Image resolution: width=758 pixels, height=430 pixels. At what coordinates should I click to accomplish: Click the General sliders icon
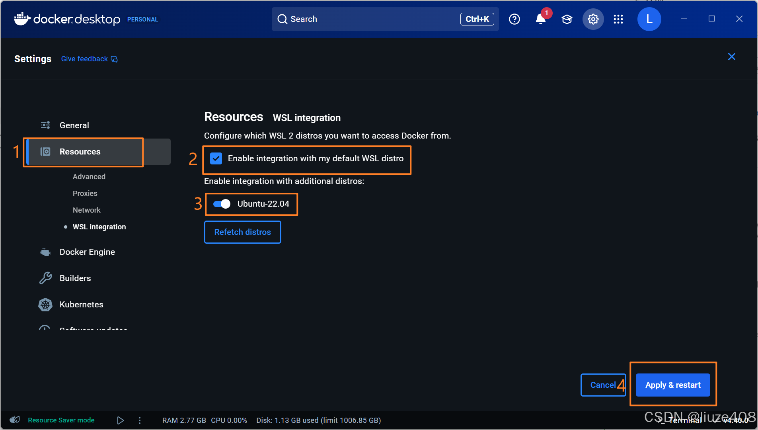click(x=45, y=125)
